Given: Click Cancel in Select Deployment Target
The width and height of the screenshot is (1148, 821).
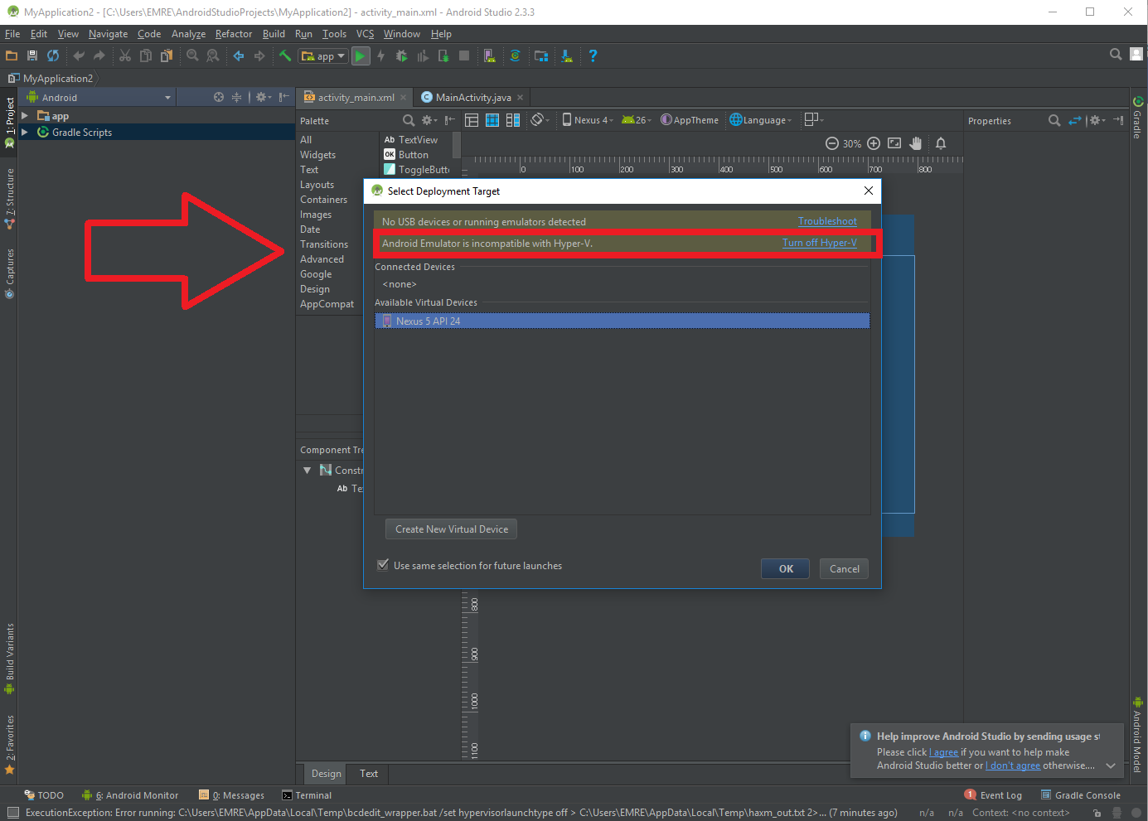Looking at the screenshot, I should (845, 569).
